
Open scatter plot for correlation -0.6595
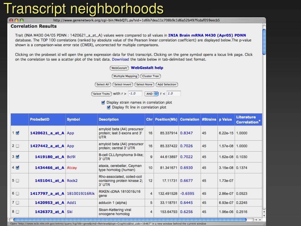tap(187, 194)
